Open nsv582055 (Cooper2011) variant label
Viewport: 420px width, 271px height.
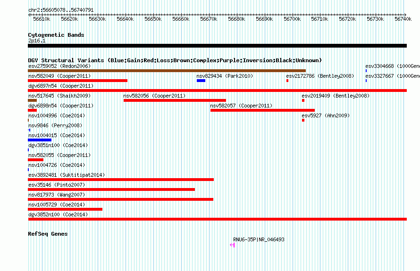[x=59, y=155]
